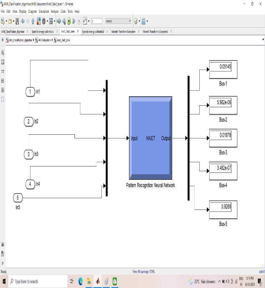Open the Model Explorer icon
Viewport: 265px width, 288px height.
pos(51,21)
